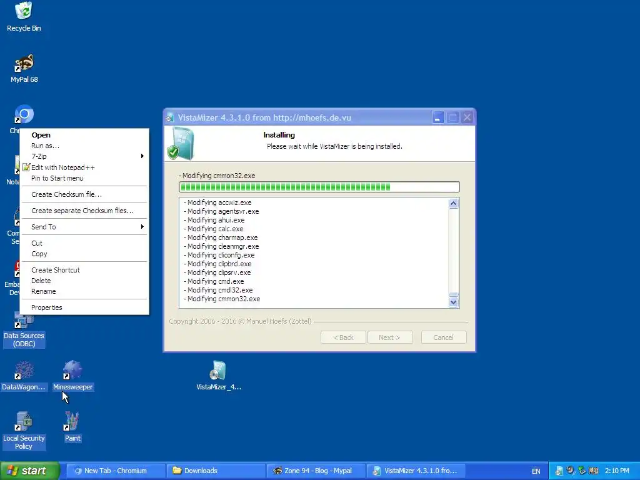The height and width of the screenshot is (480, 640).
Task: Select 'Modifying charmap.exe' log line
Action: coord(221,237)
